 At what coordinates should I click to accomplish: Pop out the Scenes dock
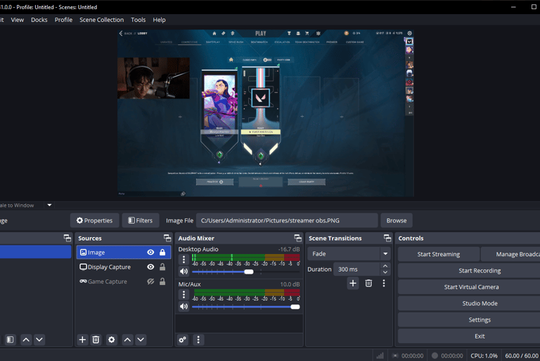tap(67, 238)
